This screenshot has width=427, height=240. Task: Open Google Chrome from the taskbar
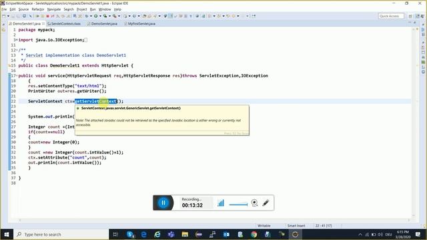click(254, 234)
